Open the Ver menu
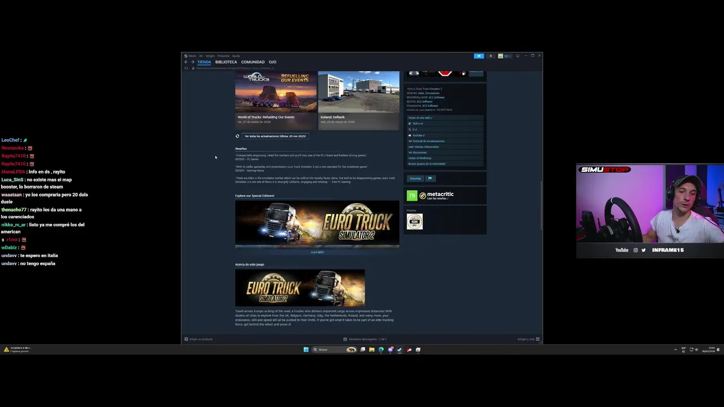The width and height of the screenshot is (724, 407). point(201,56)
